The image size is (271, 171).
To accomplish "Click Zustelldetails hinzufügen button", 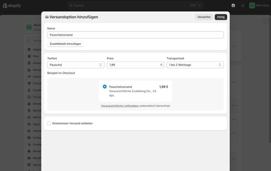I will 65,44.
